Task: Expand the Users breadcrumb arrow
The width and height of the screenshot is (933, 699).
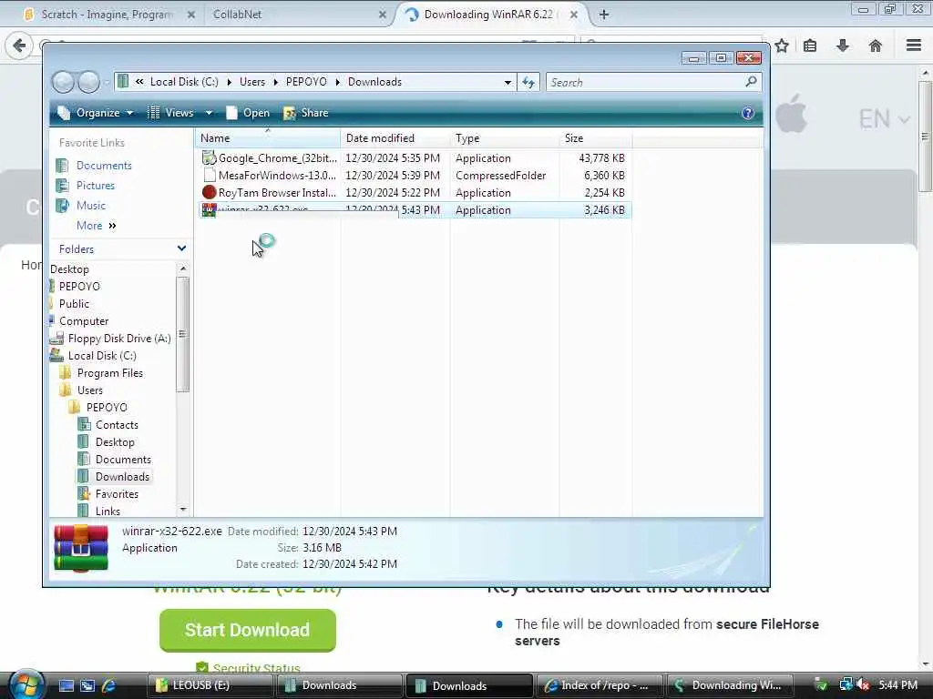Action: (x=275, y=82)
